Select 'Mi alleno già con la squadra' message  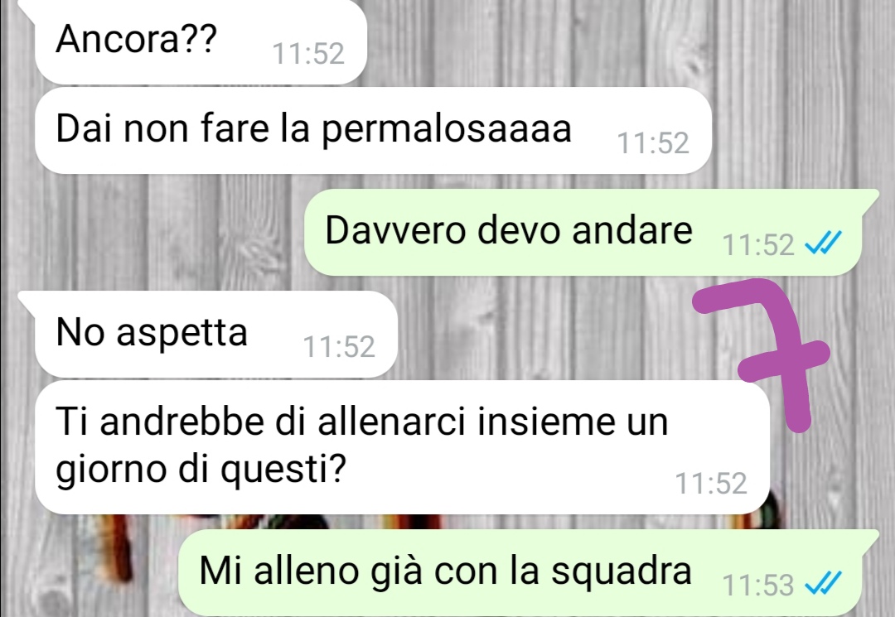[520, 572]
